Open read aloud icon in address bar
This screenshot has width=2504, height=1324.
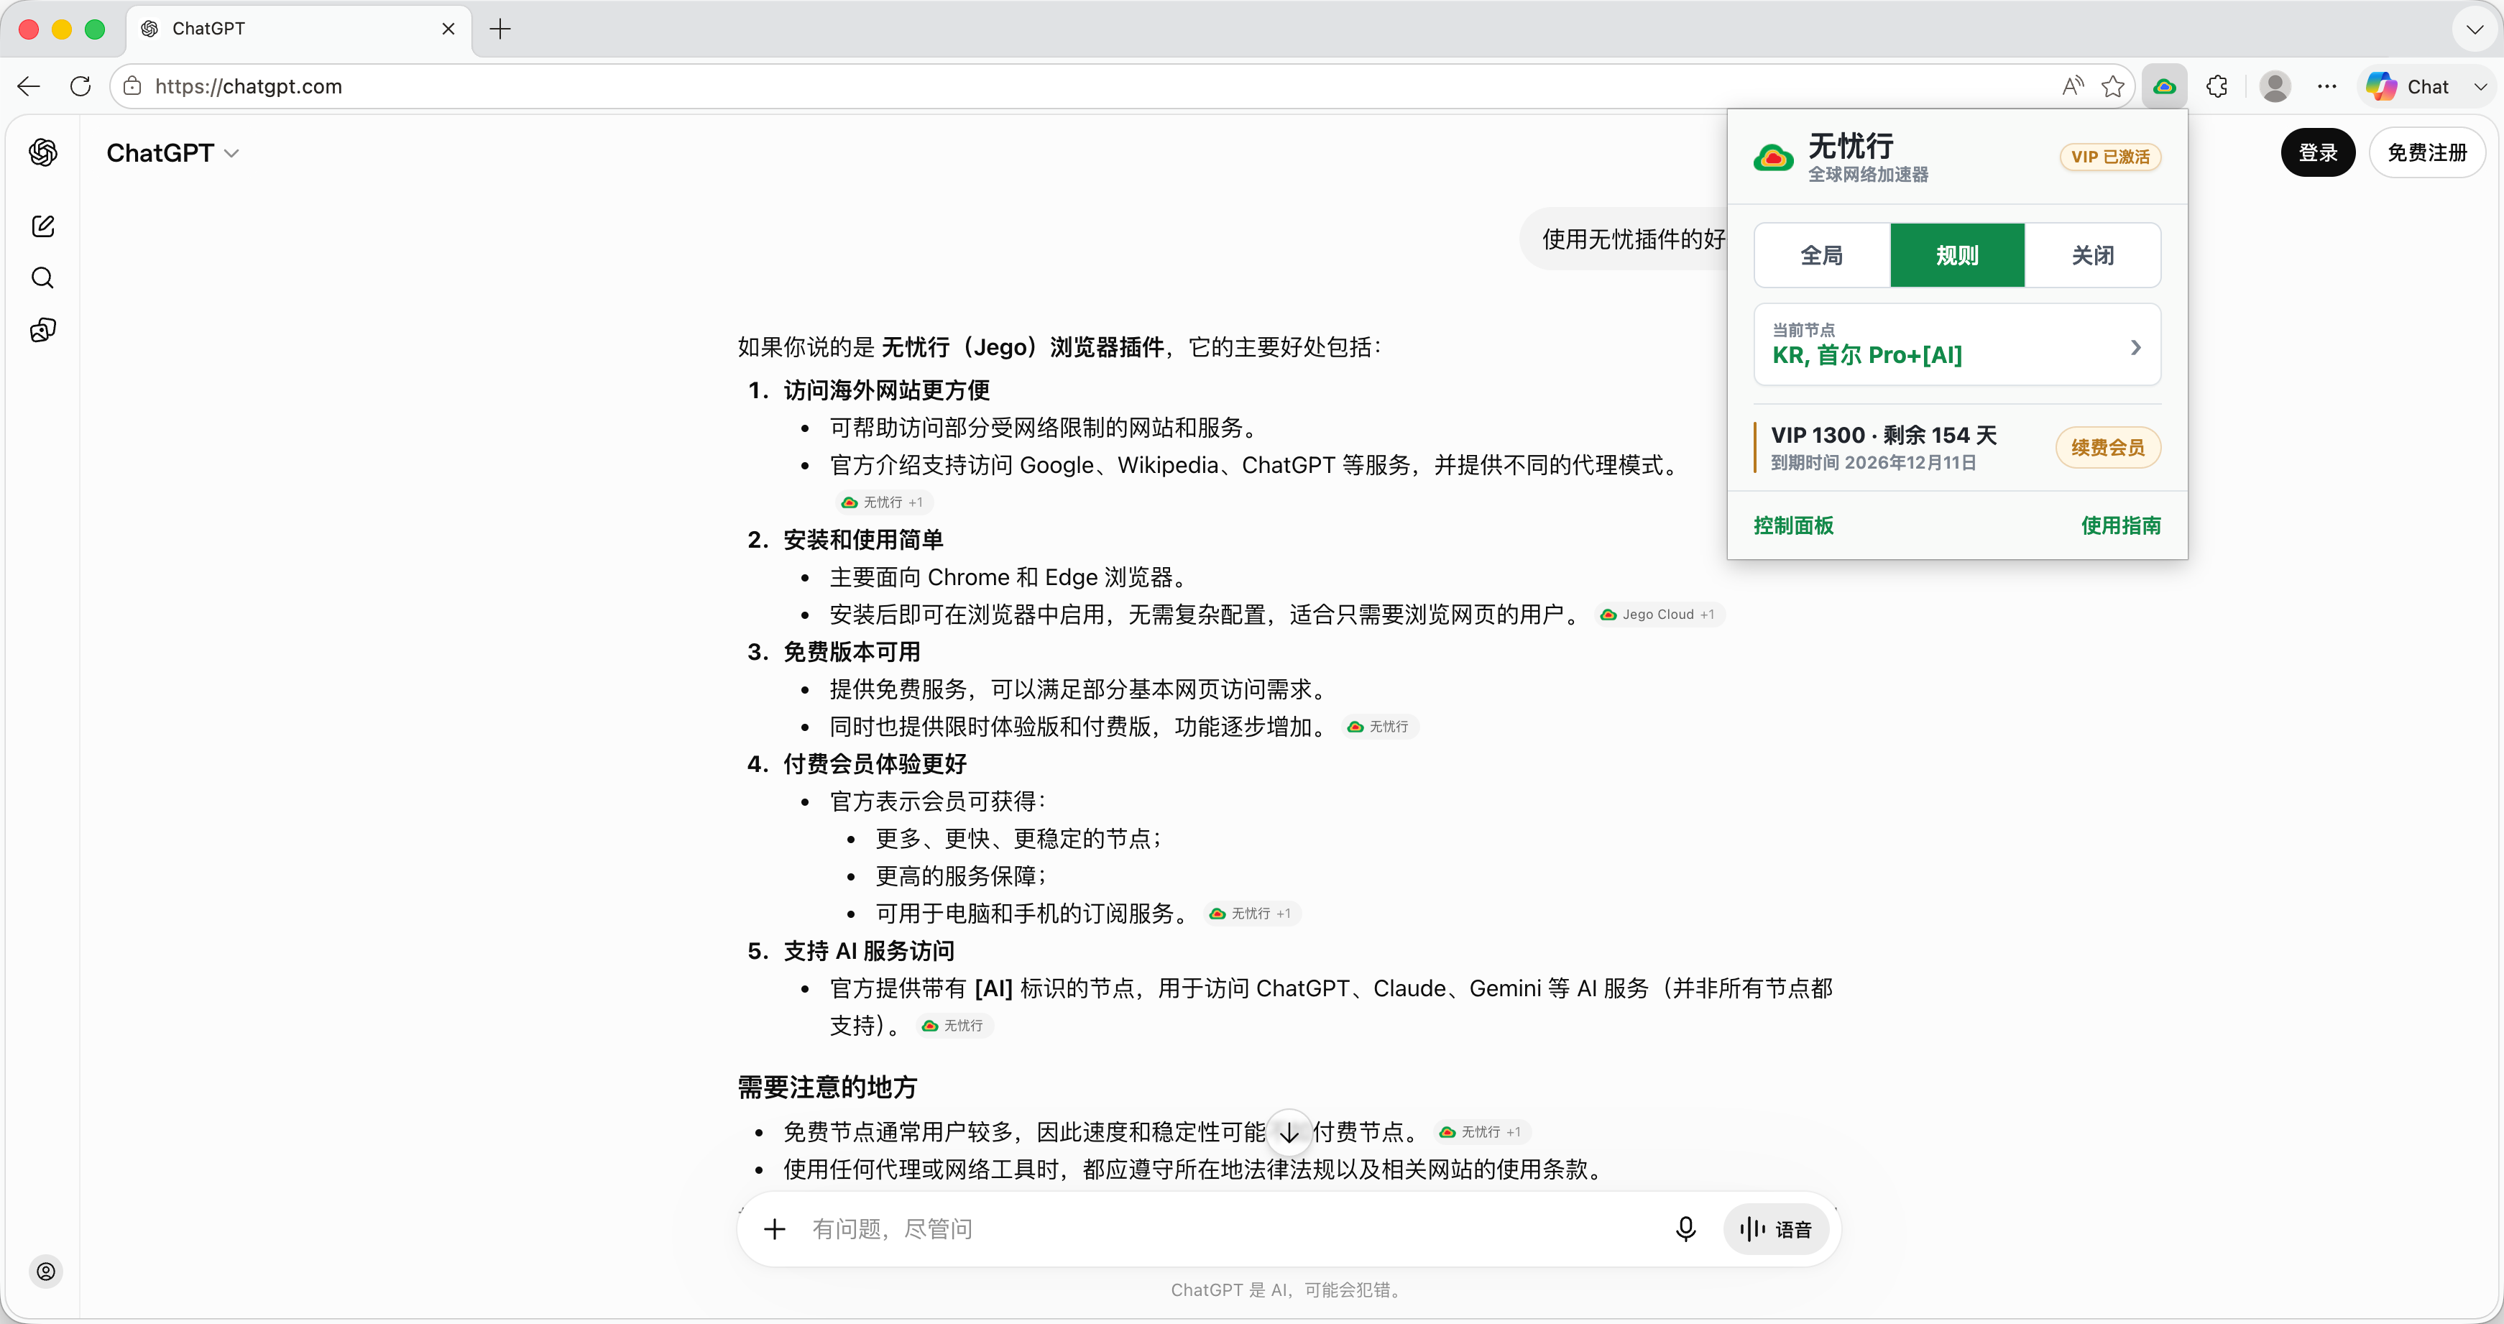(2072, 86)
